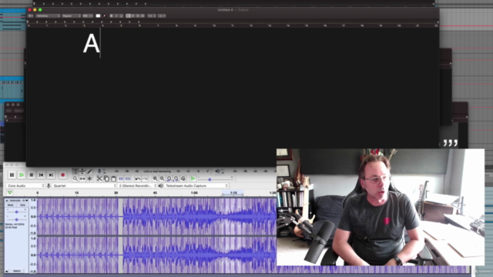Viewport: 493px width, 277px height.
Task: Click the Copy icon in Audacity edit toolbar
Action: (x=106, y=179)
